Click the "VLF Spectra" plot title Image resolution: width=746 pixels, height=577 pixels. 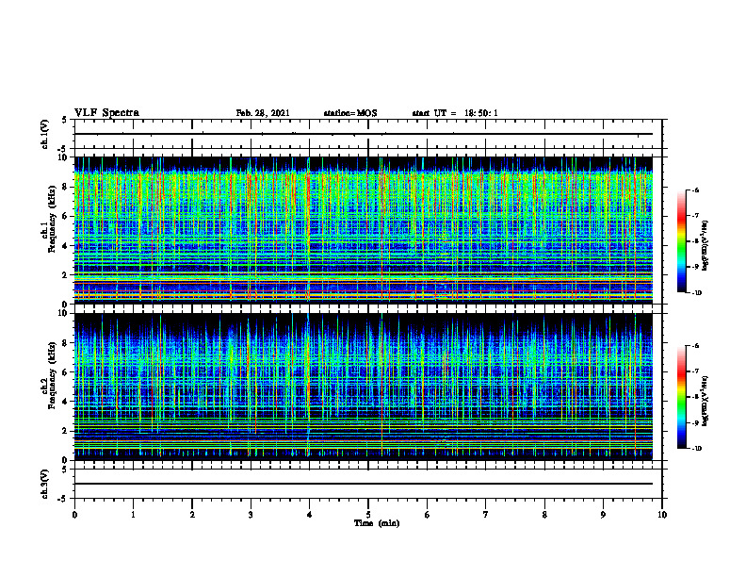(x=106, y=113)
